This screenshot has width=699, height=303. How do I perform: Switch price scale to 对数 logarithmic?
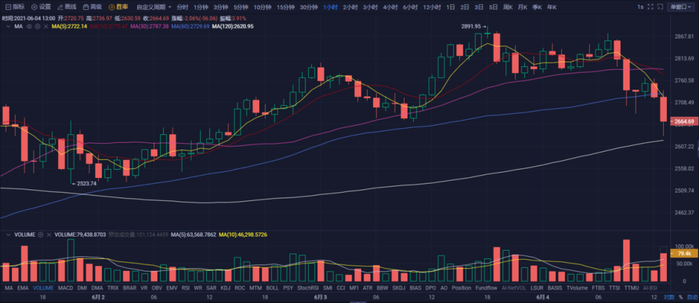[668, 297]
